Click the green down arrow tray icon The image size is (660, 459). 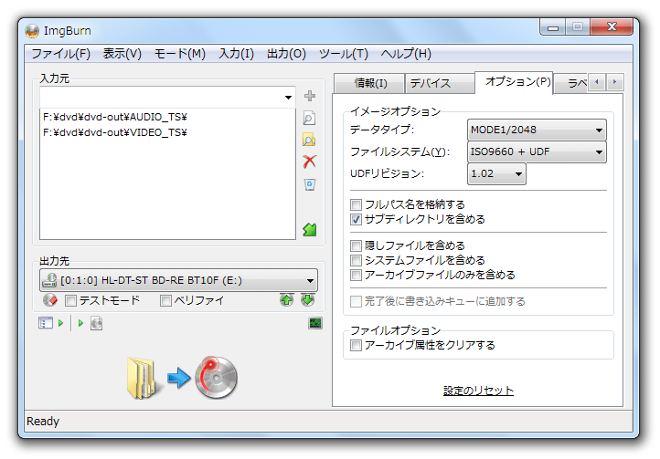[308, 299]
